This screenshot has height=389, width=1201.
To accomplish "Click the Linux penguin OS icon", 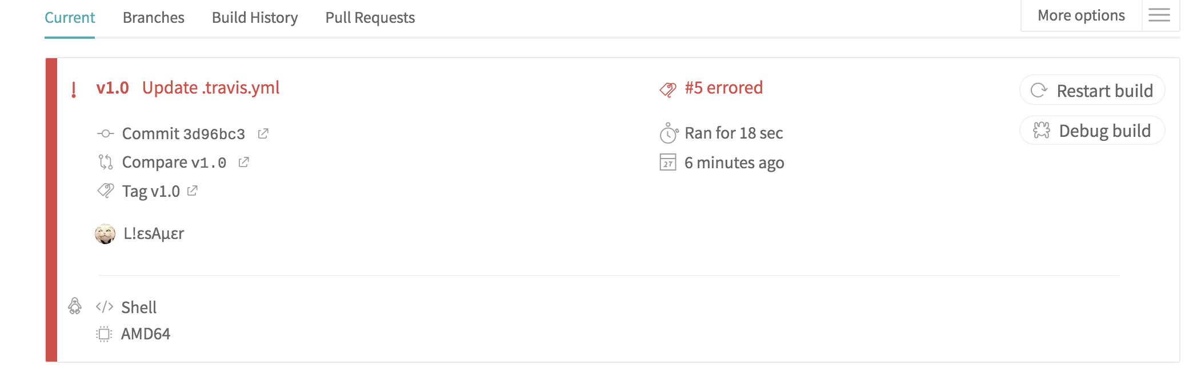I will coord(75,306).
